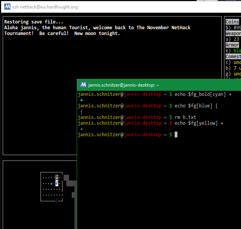This screenshot has height=229, width=241.
Task: Click the blue { fountain symbol on the map
Action: [54, 184]
